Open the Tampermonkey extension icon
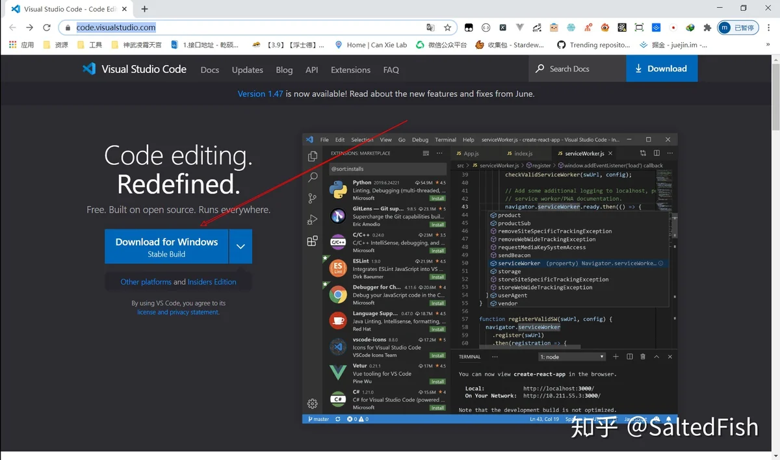 pyautogui.click(x=468, y=28)
